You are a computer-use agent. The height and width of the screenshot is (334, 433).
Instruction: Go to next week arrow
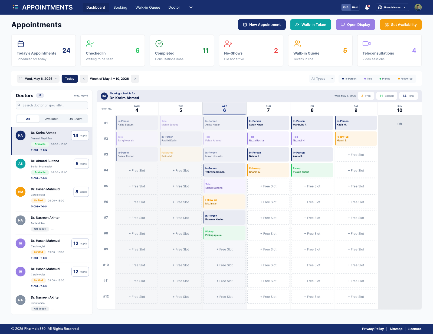point(135,79)
